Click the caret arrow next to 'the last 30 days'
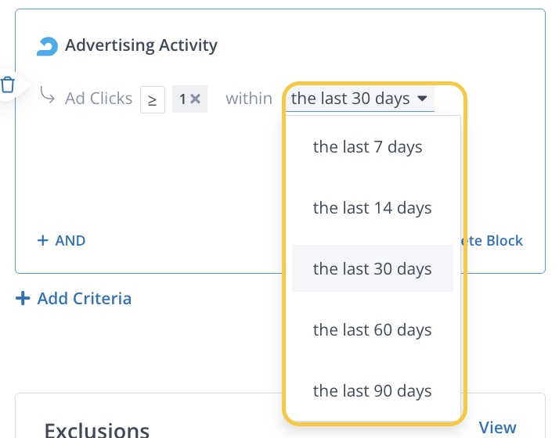 [x=423, y=99]
